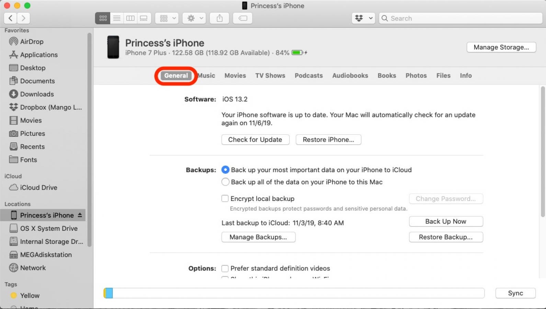Switch to the Info tab

click(466, 75)
